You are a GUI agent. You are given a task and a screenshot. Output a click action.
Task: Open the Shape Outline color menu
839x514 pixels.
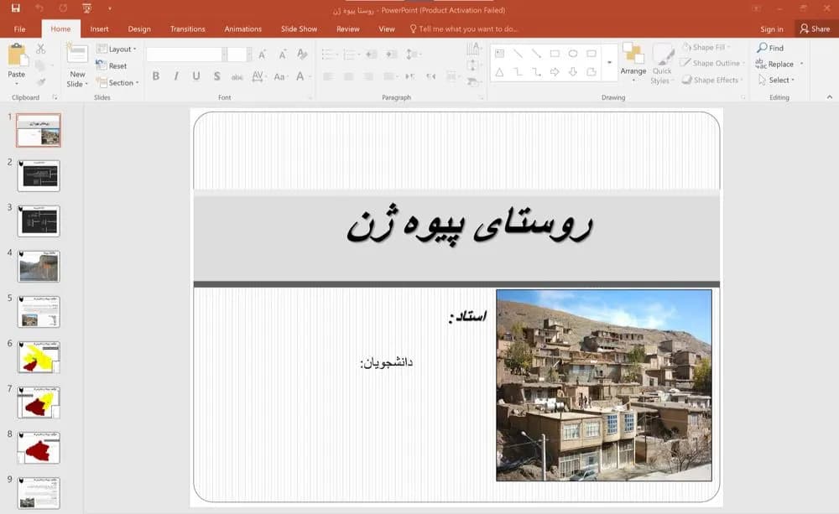coord(712,63)
